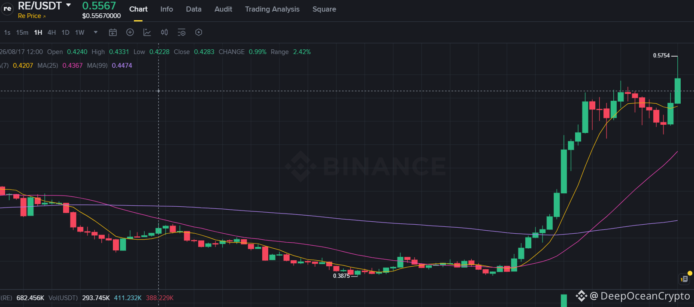
Task: Click the 0.3875 low price label
Action: click(x=342, y=276)
